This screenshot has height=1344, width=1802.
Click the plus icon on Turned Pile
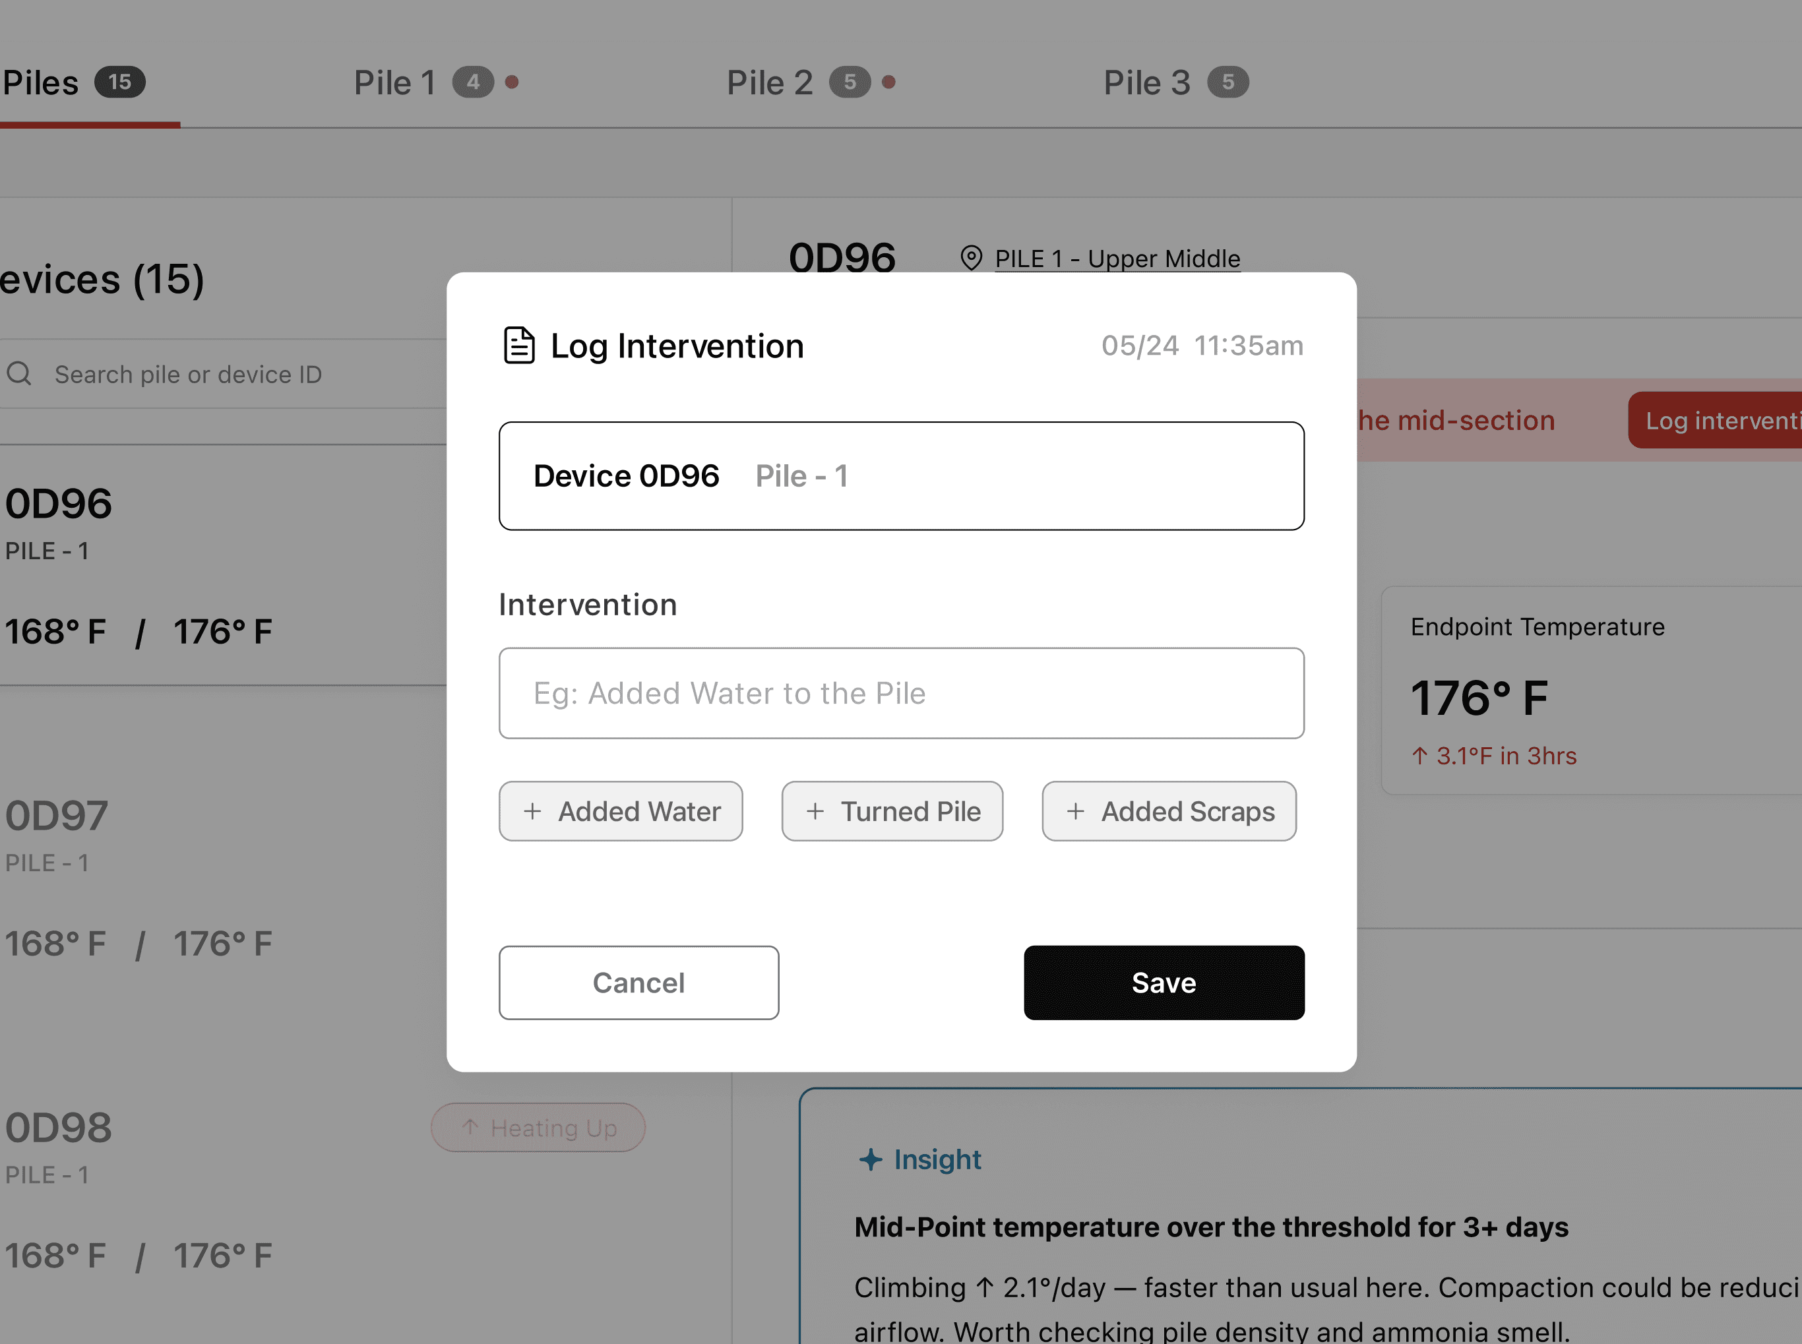(x=815, y=811)
